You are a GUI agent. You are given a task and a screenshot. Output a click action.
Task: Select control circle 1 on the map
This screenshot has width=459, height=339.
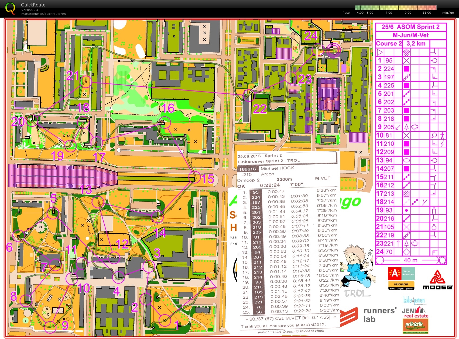coord(165,320)
